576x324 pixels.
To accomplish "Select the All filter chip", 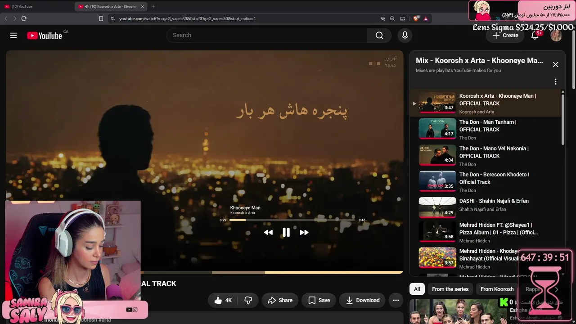I will click(417, 289).
